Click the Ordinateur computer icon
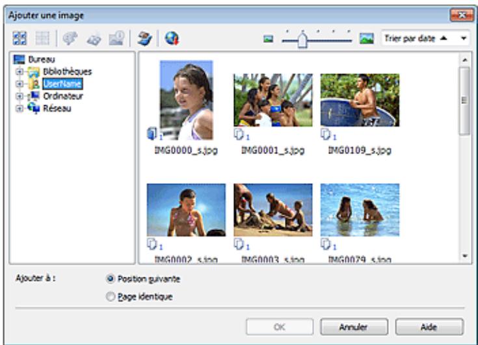This screenshot has width=478, height=345. tap(34, 96)
